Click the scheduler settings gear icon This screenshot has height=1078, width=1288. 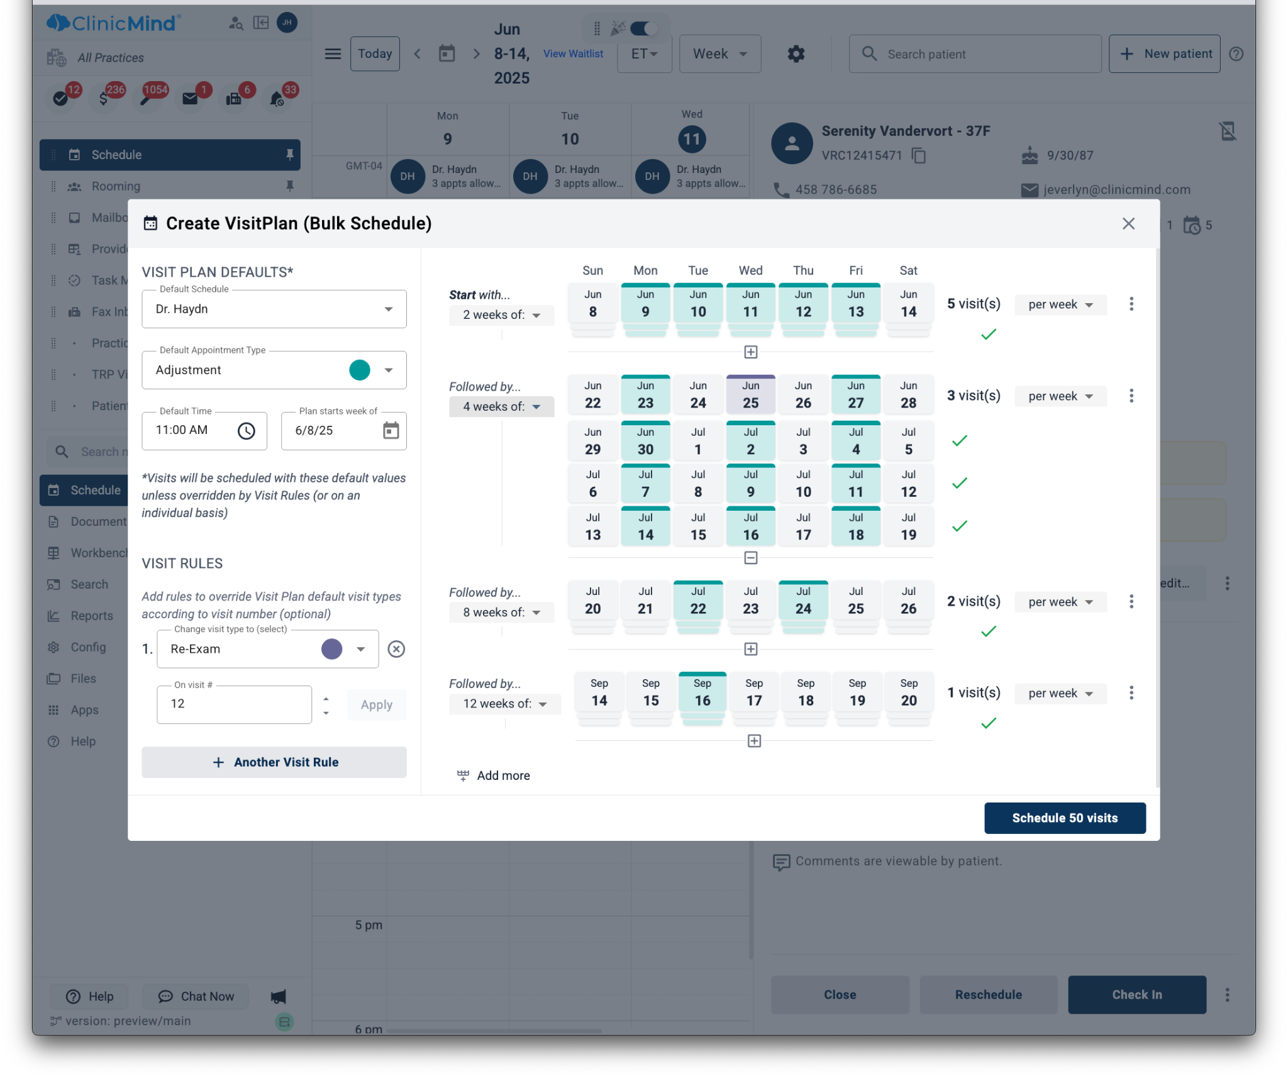(x=796, y=54)
